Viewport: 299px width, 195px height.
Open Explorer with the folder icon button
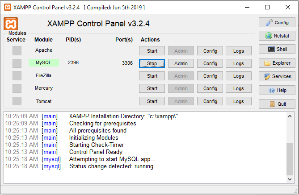coord(277,63)
